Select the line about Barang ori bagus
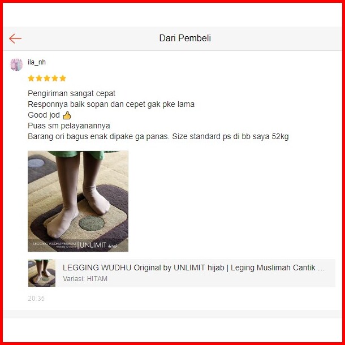The image size is (345, 345). click(x=158, y=137)
